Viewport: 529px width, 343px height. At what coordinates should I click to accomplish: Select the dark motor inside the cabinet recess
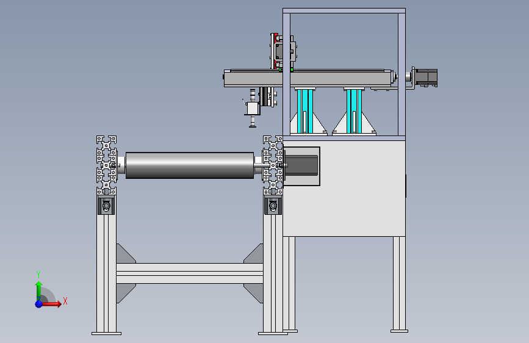301,165
